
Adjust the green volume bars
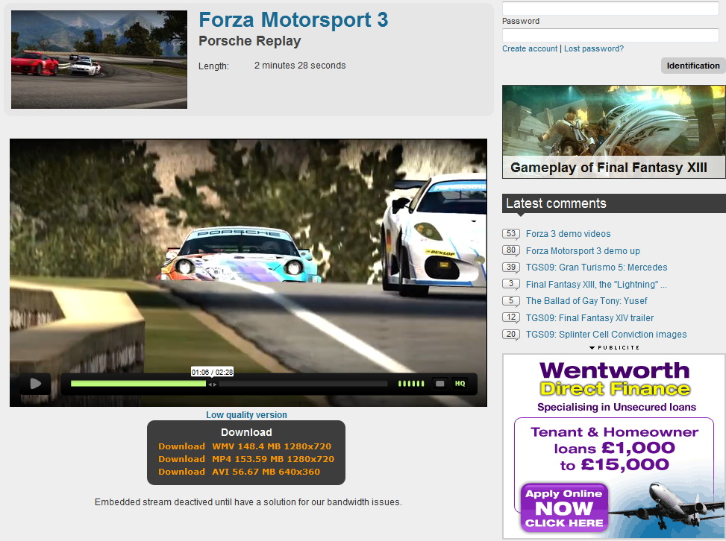click(x=410, y=384)
